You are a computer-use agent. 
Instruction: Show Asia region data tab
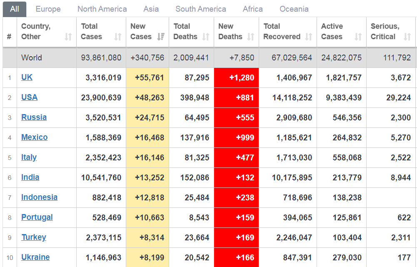[x=151, y=9]
